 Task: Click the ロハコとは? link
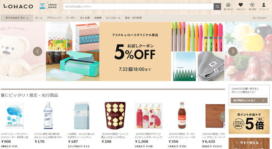260,18
